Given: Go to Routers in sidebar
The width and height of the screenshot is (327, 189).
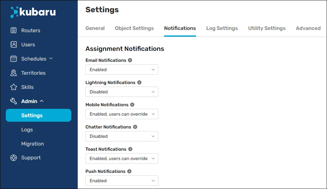Looking at the screenshot, I should click(x=31, y=30).
